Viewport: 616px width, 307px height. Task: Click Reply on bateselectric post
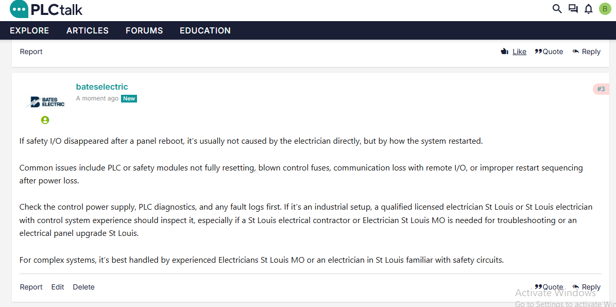tap(587, 287)
